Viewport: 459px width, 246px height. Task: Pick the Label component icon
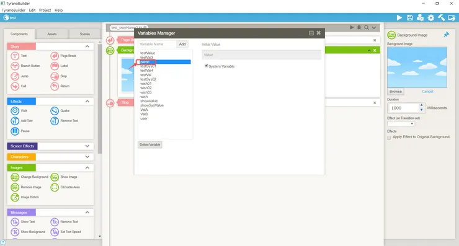pyautogui.click(x=55, y=66)
